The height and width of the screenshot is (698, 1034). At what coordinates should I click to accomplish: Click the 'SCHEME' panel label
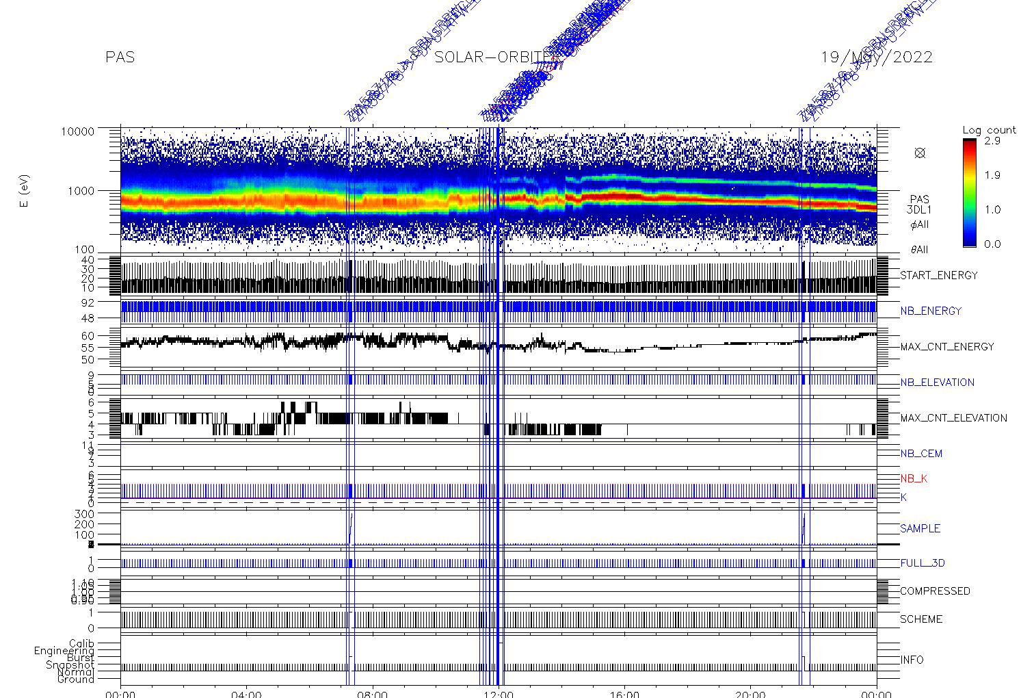pyautogui.click(x=921, y=619)
